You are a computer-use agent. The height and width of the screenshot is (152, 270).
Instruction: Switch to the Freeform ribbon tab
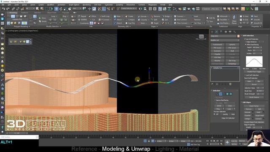(24, 13)
